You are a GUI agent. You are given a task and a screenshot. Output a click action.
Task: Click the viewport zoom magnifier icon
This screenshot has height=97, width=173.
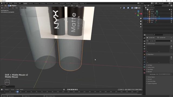(141, 19)
